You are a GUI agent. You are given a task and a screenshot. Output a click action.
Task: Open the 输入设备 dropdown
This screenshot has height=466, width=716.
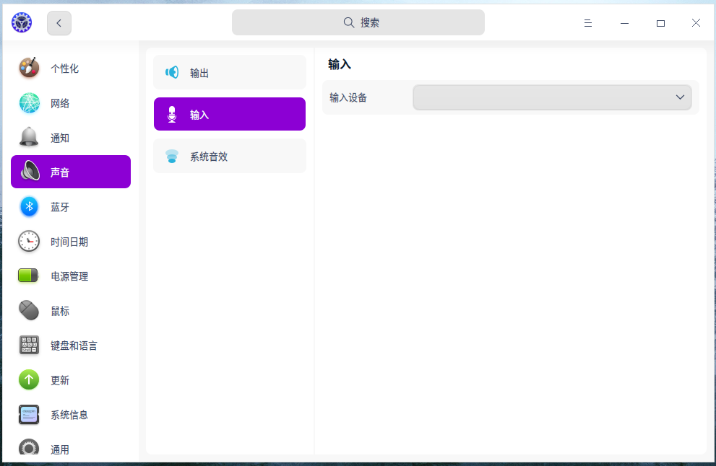pyautogui.click(x=552, y=97)
